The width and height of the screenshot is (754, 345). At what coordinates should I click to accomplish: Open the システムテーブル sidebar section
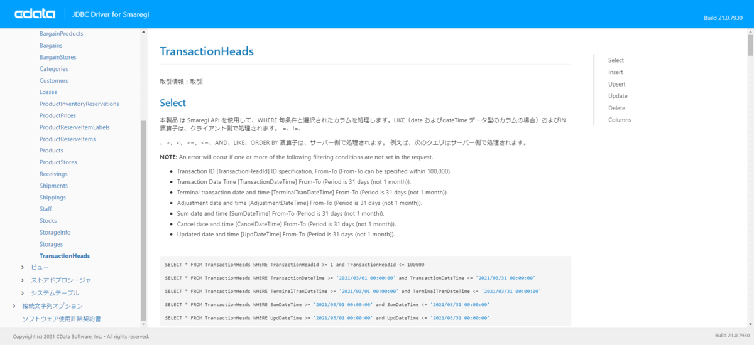click(x=55, y=293)
